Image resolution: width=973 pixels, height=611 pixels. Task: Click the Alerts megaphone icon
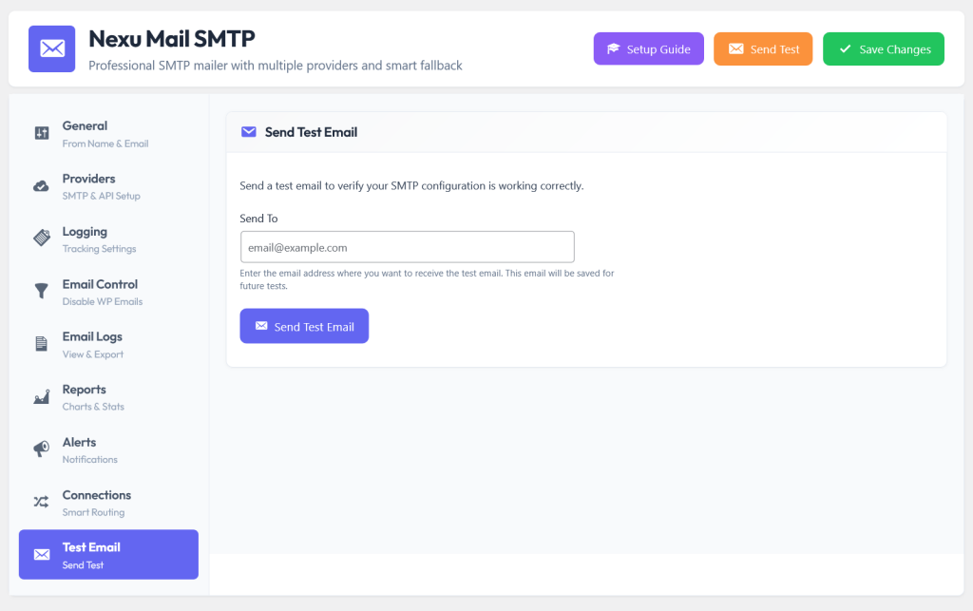pyautogui.click(x=42, y=449)
